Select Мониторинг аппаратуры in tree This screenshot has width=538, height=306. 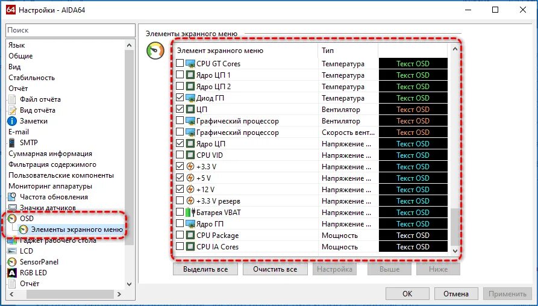[50, 186]
